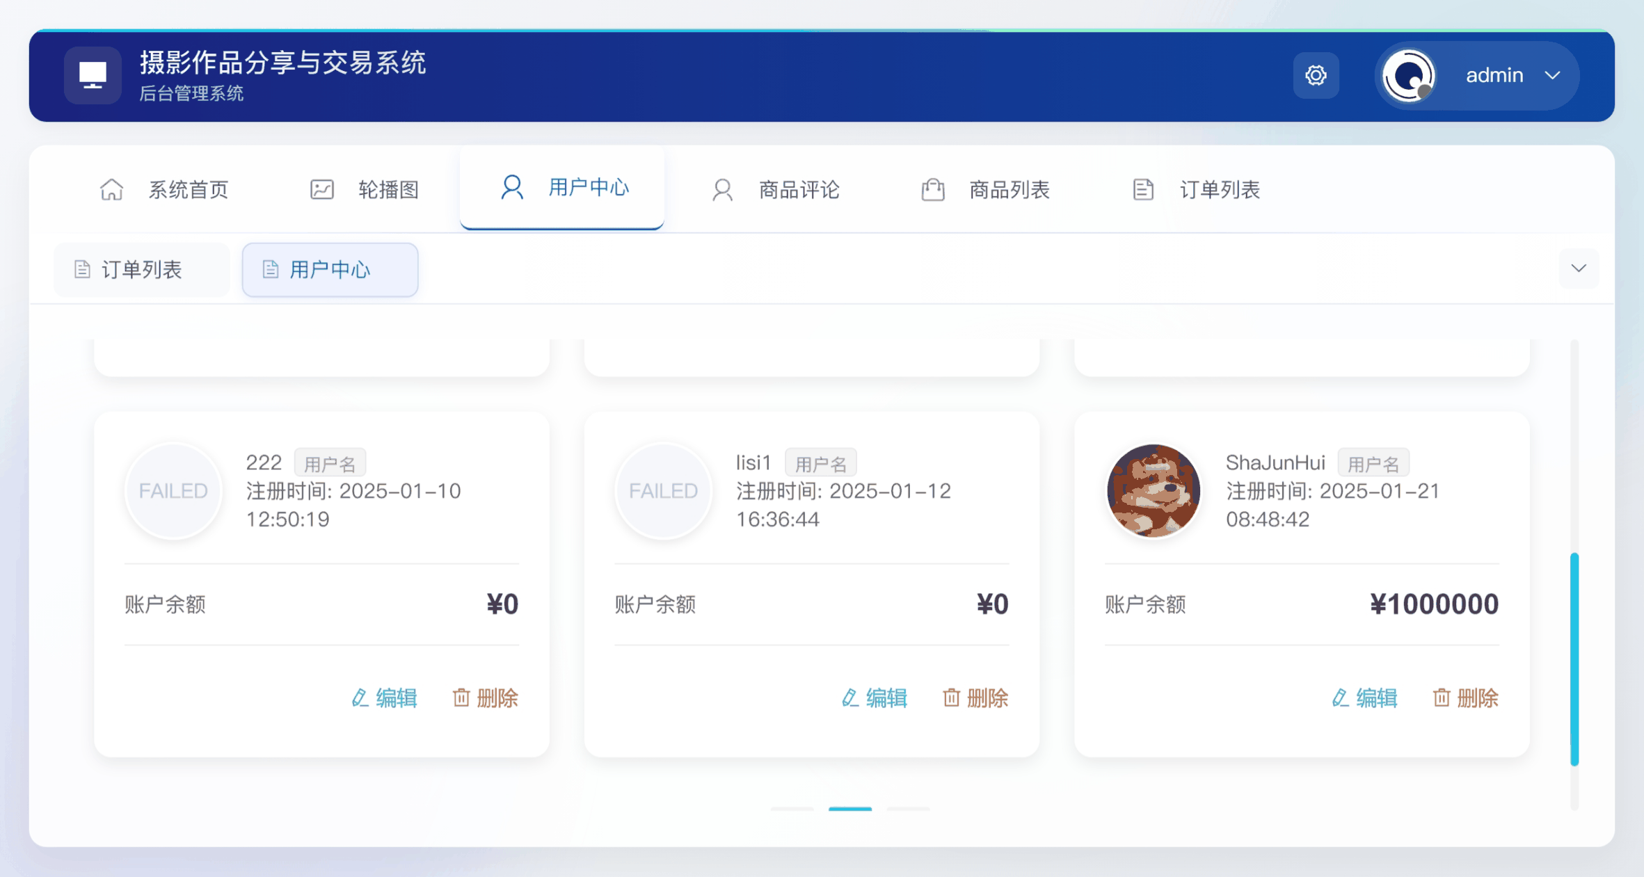
Task: Open the settings gear icon
Action: (x=1315, y=75)
